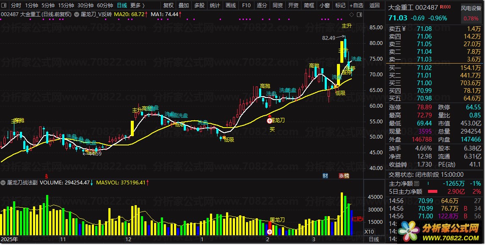486x245 pixels.
Task: Click the diamond icon at chart top-right
Action: tap(351, 14)
